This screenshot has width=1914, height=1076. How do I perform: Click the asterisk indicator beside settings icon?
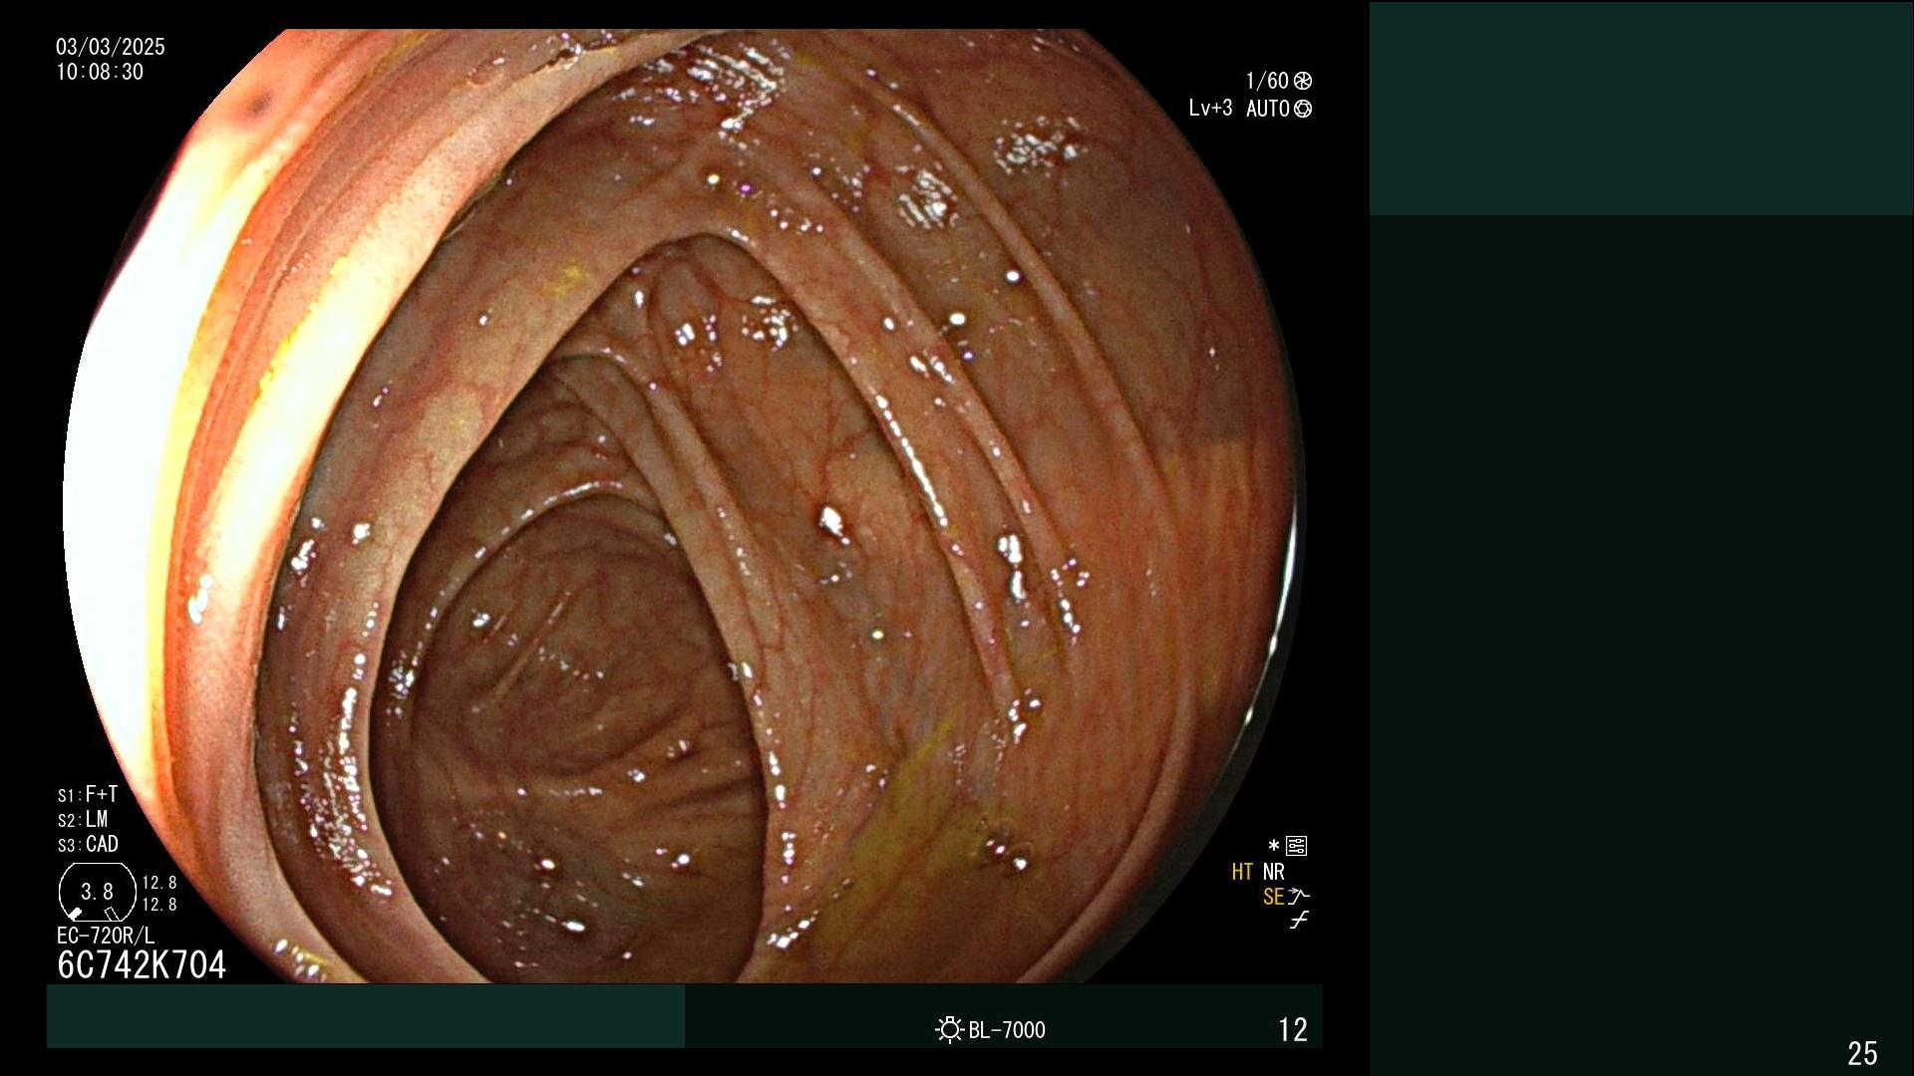pyautogui.click(x=1273, y=846)
